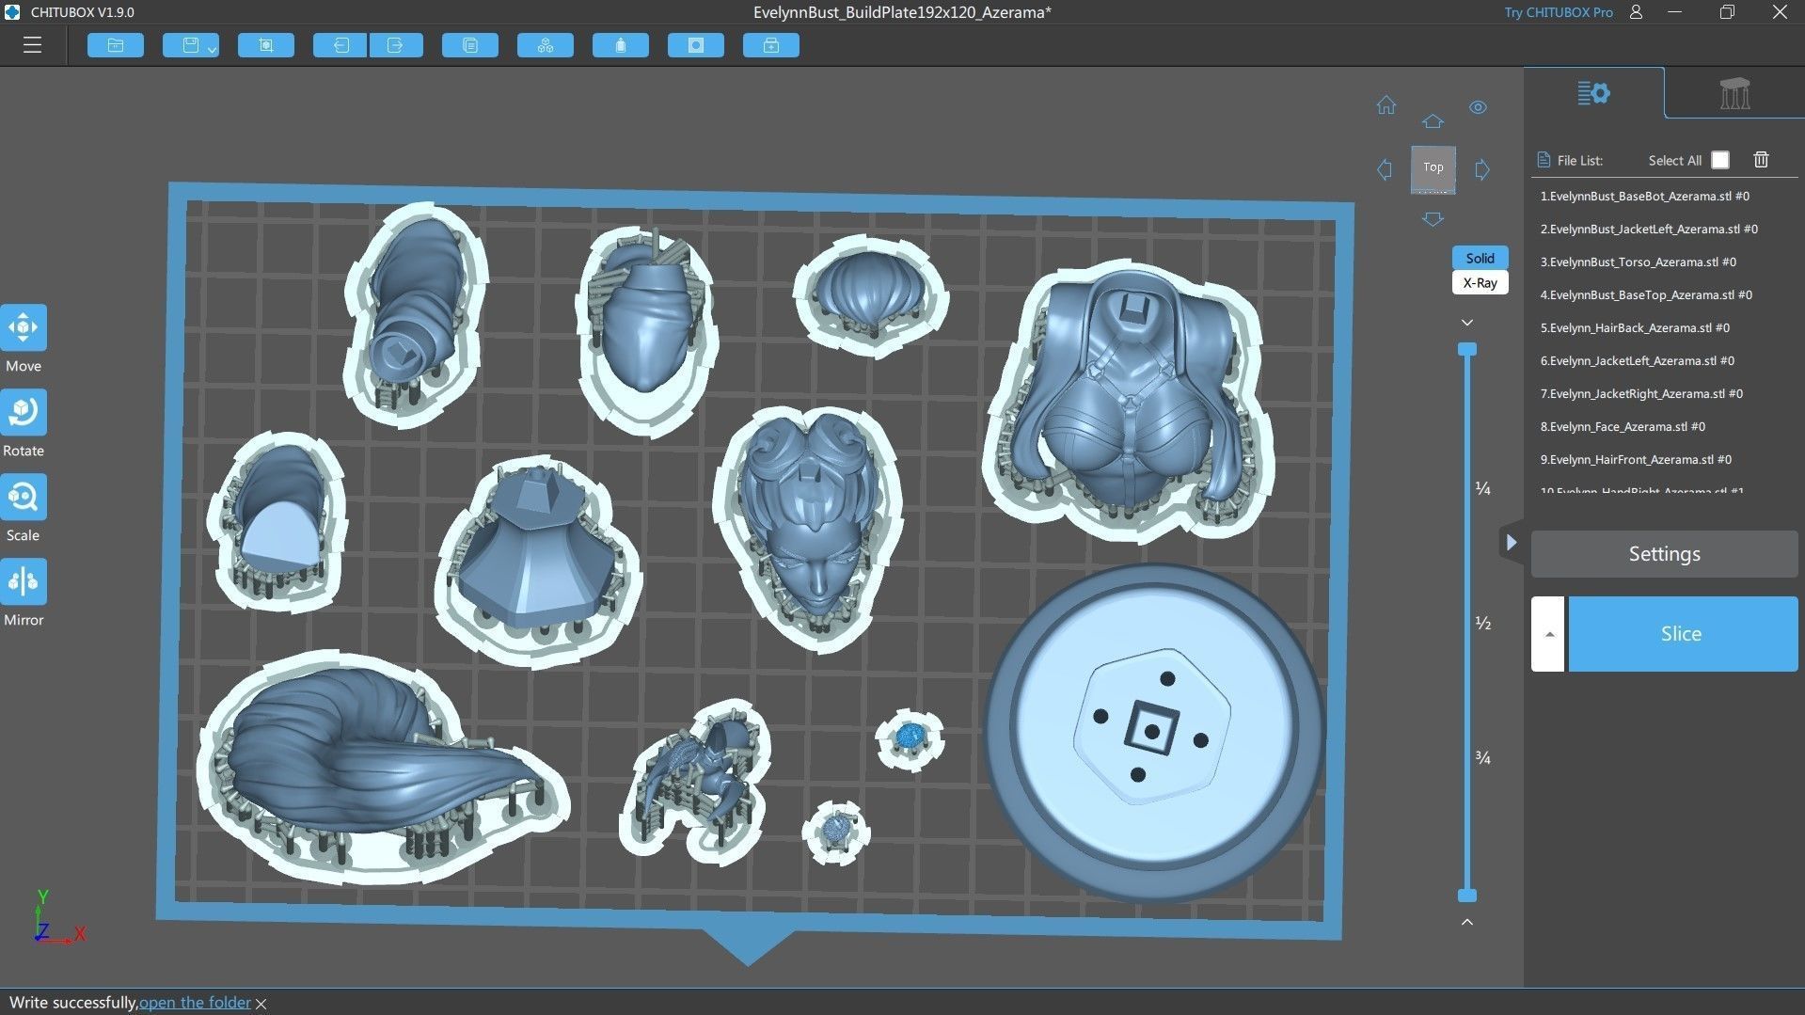1805x1015 pixels.
Task: Click Try CHITUBOX Pro link
Action: pyautogui.click(x=1558, y=12)
